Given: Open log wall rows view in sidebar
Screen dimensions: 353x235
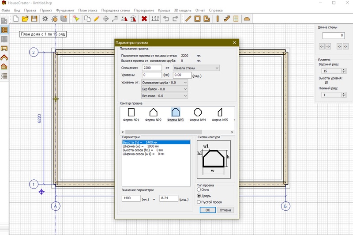Looking at the screenshot, I should pyautogui.click(x=4, y=30).
